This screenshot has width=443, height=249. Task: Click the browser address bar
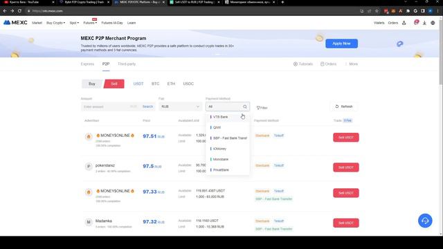point(192,11)
